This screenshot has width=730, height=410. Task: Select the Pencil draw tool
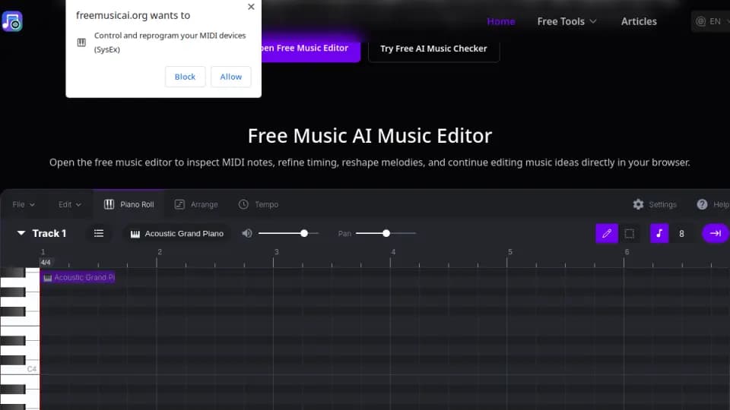pyautogui.click(x=607, y=233)
